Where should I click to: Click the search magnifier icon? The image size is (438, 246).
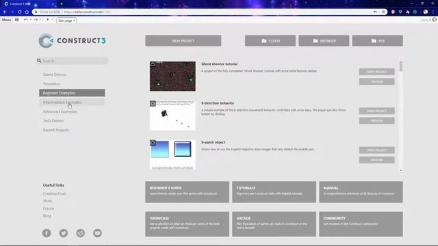pyautogui.click(x=39, y=61)
